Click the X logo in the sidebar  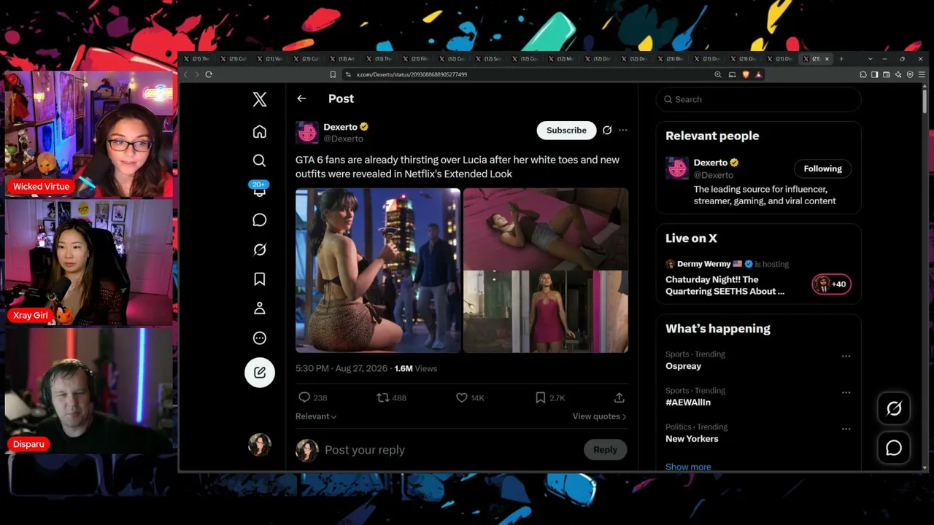point(260,99)
